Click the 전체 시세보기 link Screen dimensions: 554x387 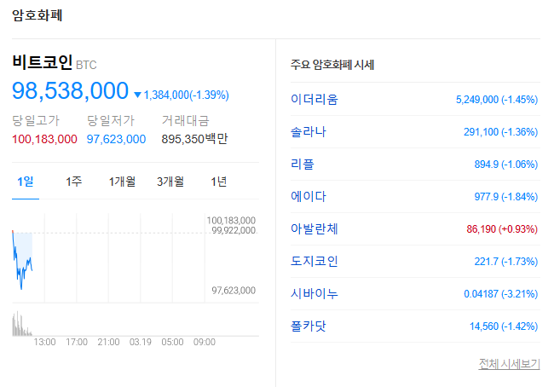[x=509, y=364]
